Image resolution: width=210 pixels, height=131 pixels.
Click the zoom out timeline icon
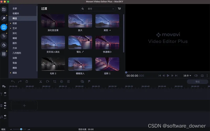point(11,129)
